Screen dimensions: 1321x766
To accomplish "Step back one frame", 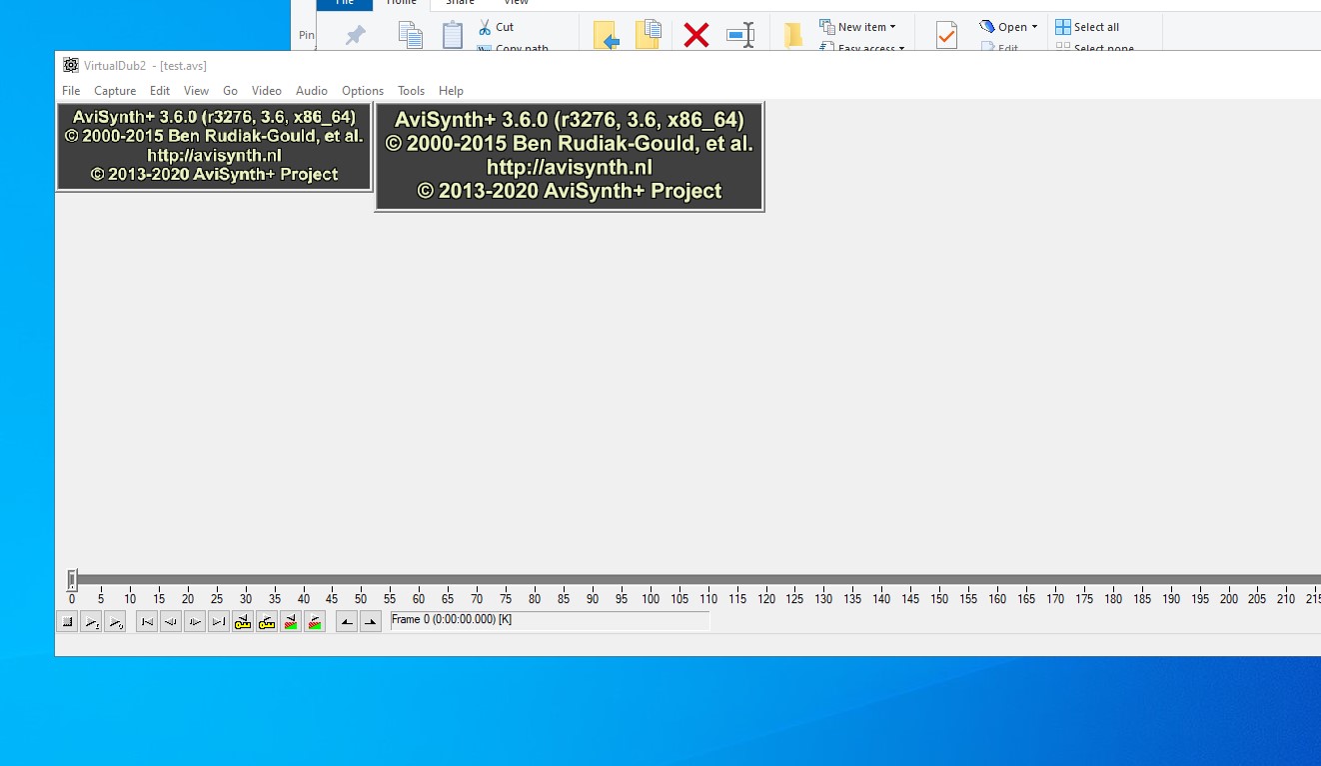I will [171, 622].
